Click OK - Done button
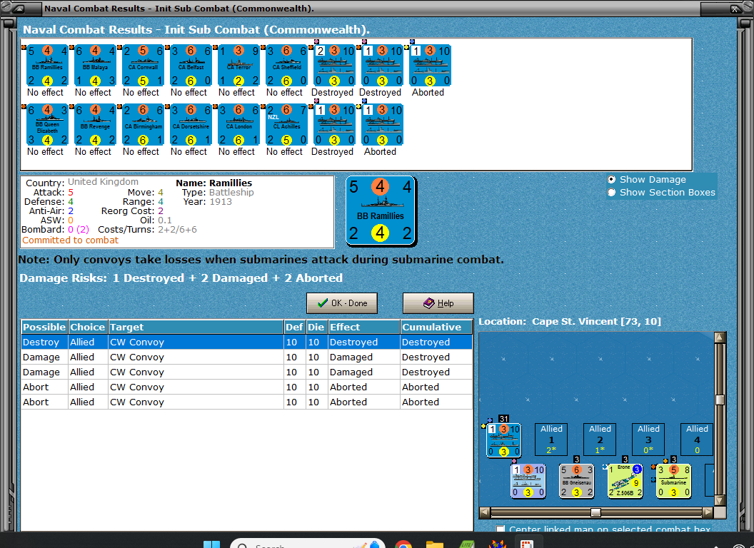The height and width of the screenshot is (548, 754). pyautogui.click(x=342, y=303)
